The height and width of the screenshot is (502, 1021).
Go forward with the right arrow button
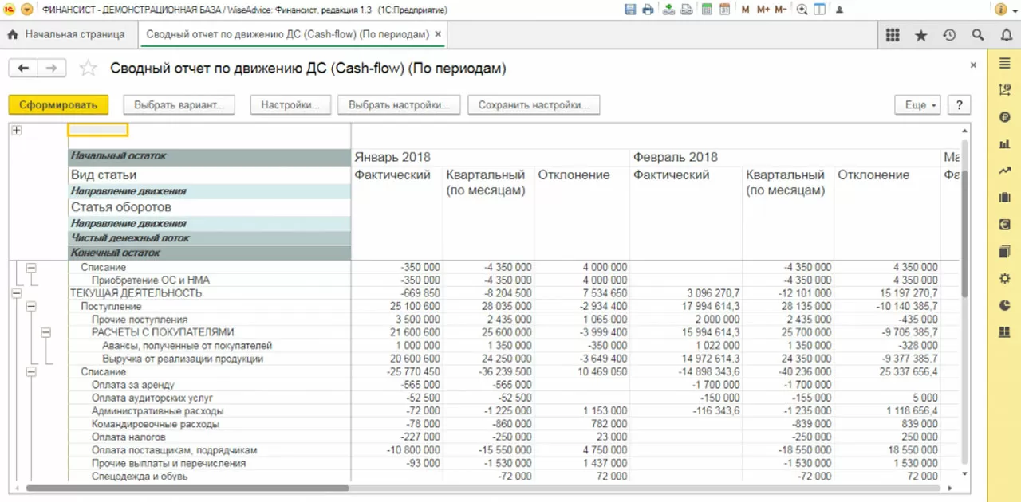click(51, 69)
